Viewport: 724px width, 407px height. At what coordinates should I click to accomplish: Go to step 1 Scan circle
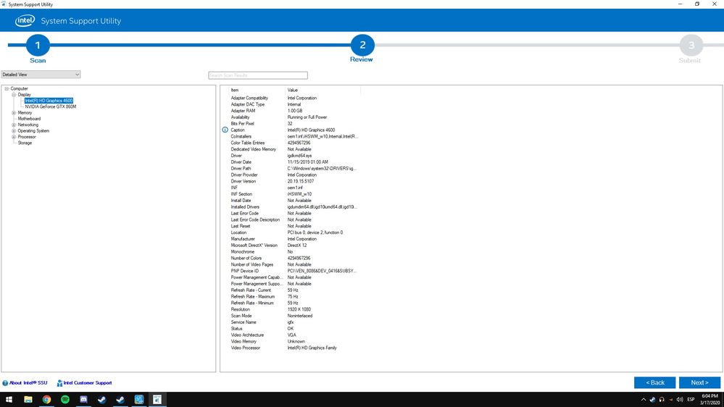[38, 45]
